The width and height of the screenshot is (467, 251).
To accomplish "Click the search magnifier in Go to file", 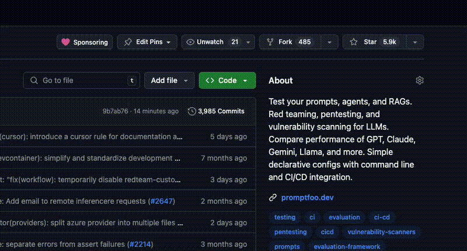I will (x=34, y=81).
